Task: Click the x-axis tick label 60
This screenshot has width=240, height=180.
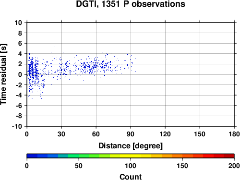Action: click(96, 134)
